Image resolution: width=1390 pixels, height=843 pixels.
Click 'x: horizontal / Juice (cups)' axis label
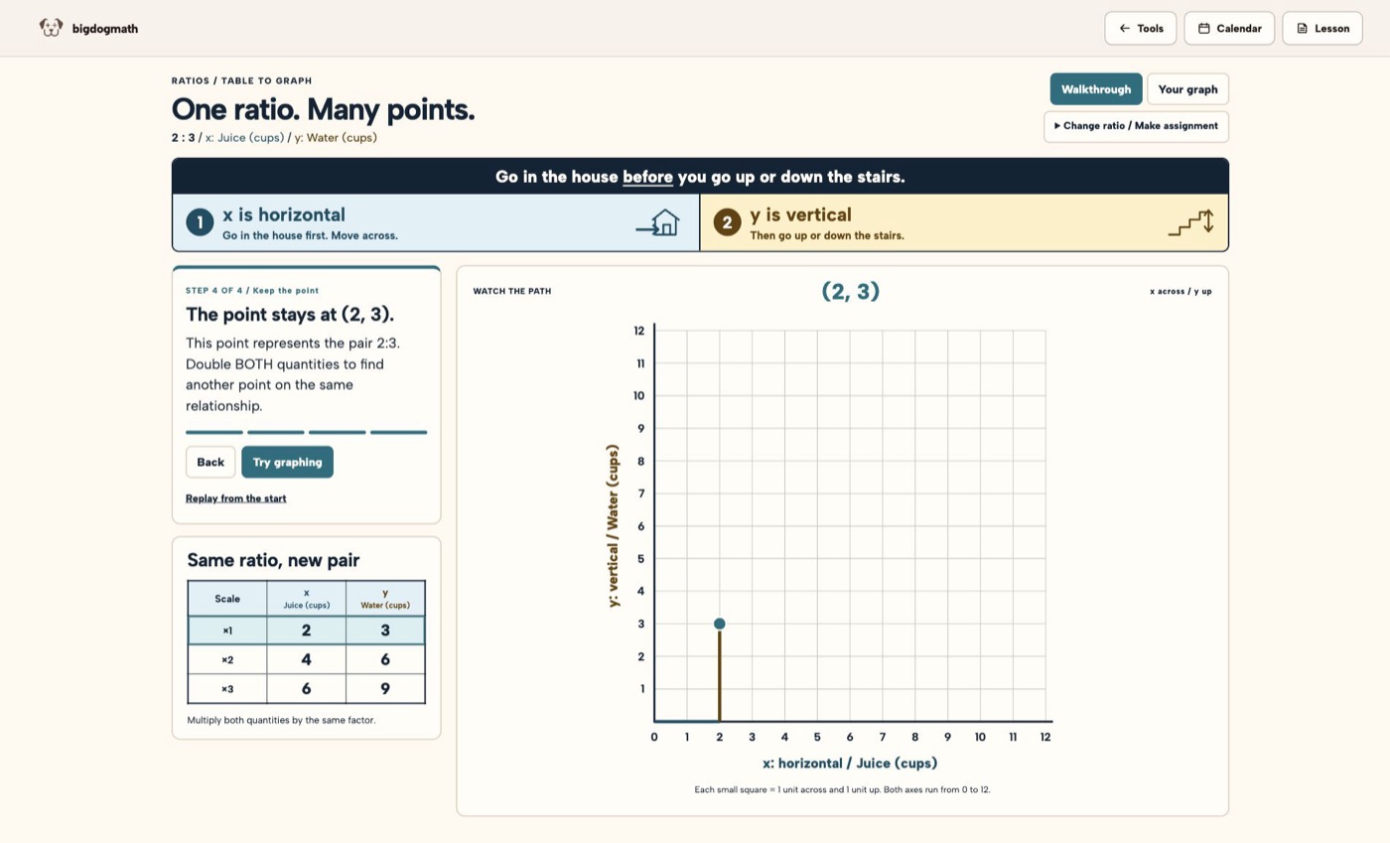point(850,764)
